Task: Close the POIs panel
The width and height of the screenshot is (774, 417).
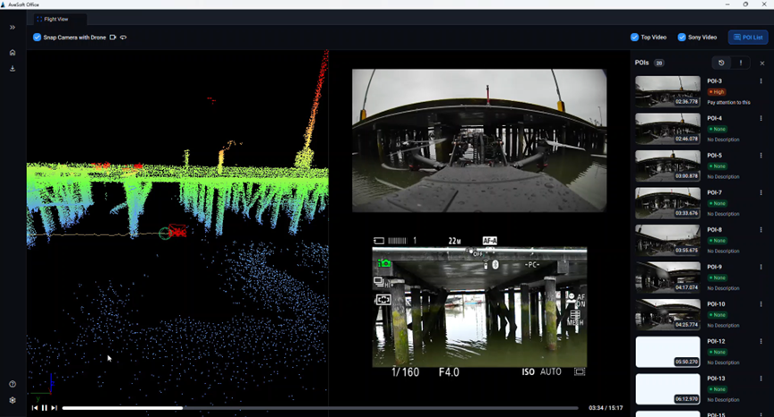Action: (762, 64)
